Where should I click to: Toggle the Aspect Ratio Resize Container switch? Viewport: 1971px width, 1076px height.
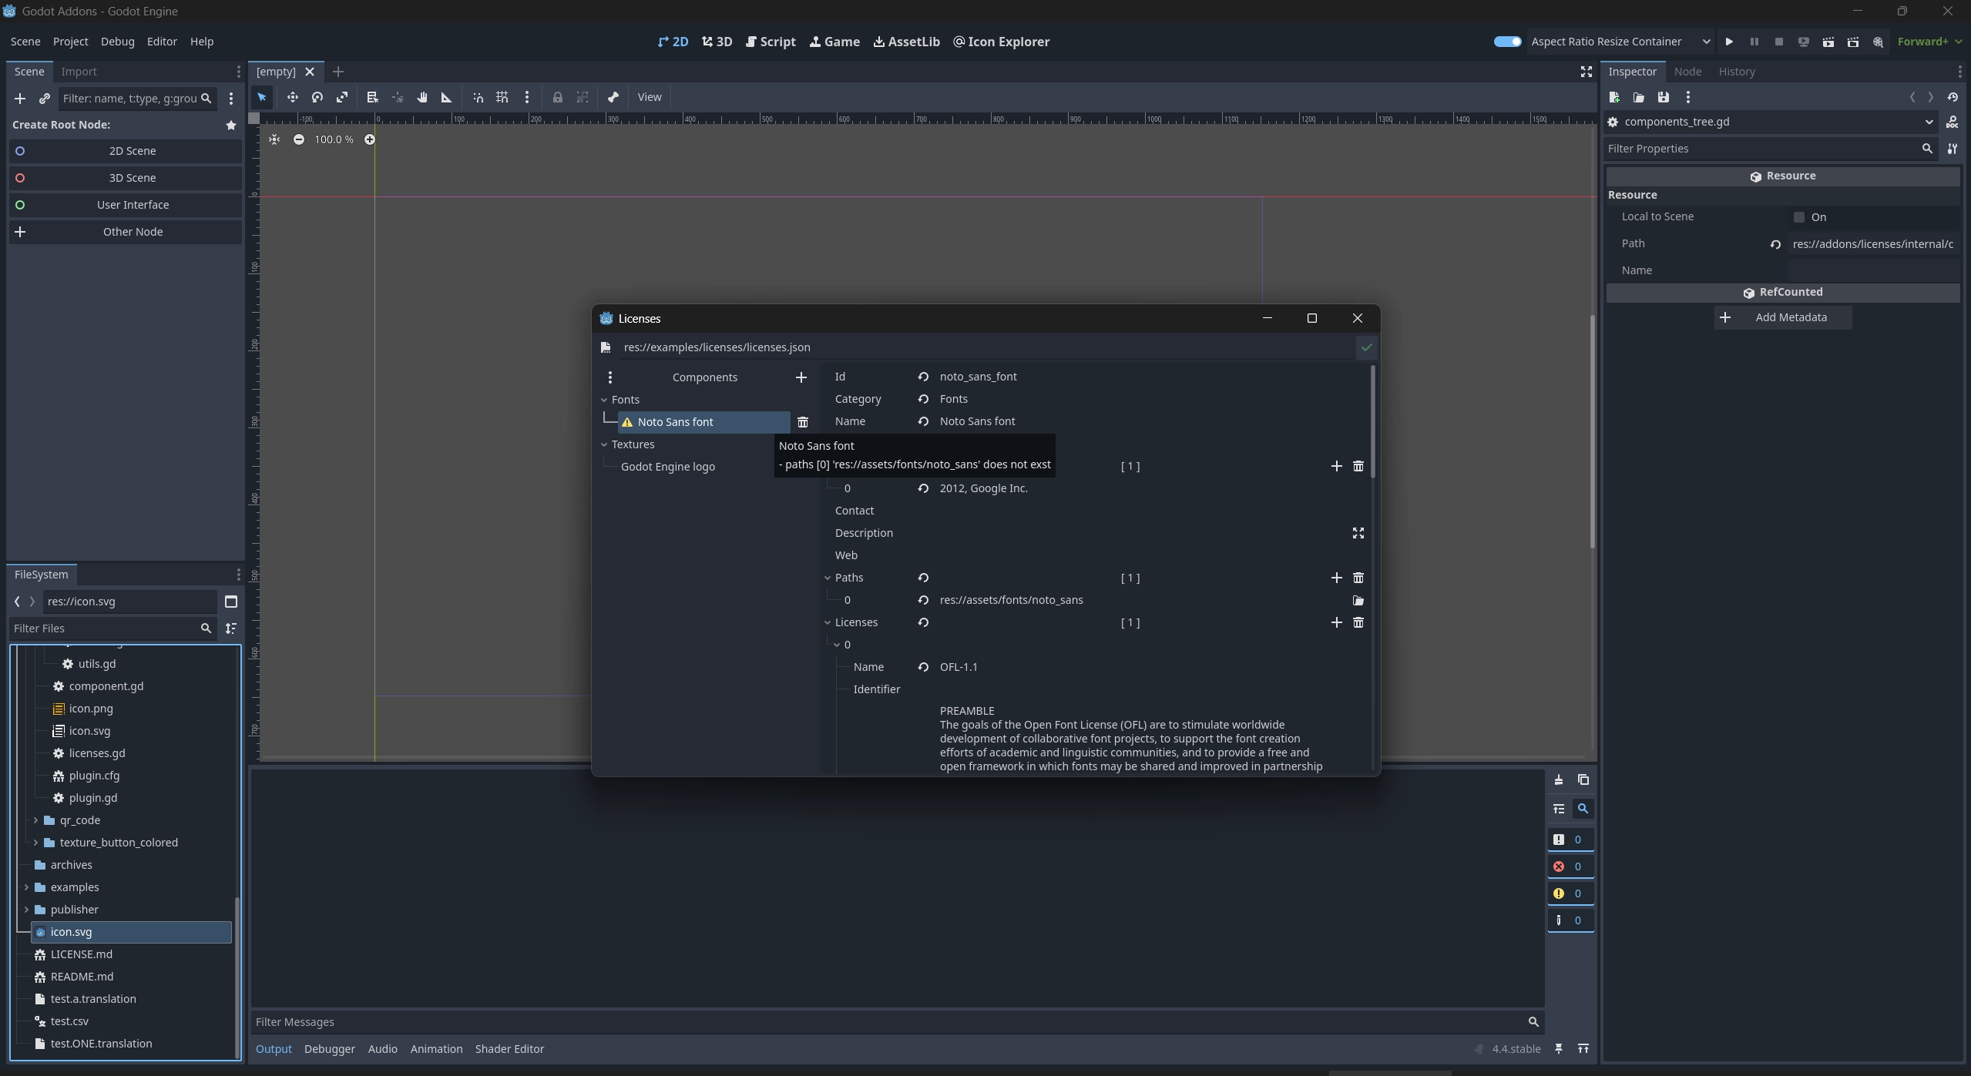(1507, 42)
